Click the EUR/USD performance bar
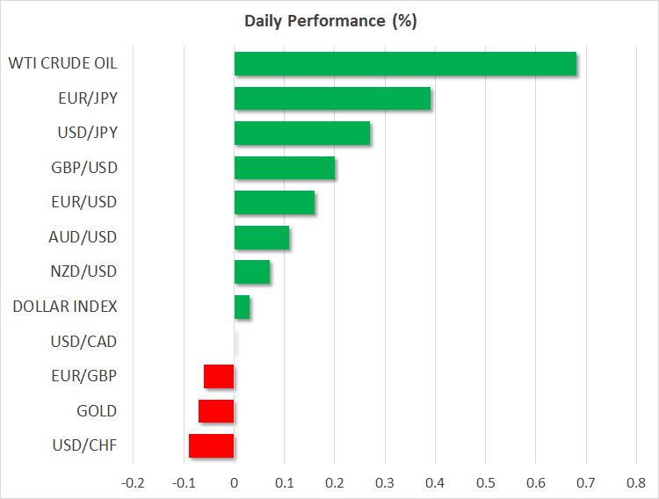Image resolution: width=659 pixels, height=499 pixels. (x=274, y=203)
